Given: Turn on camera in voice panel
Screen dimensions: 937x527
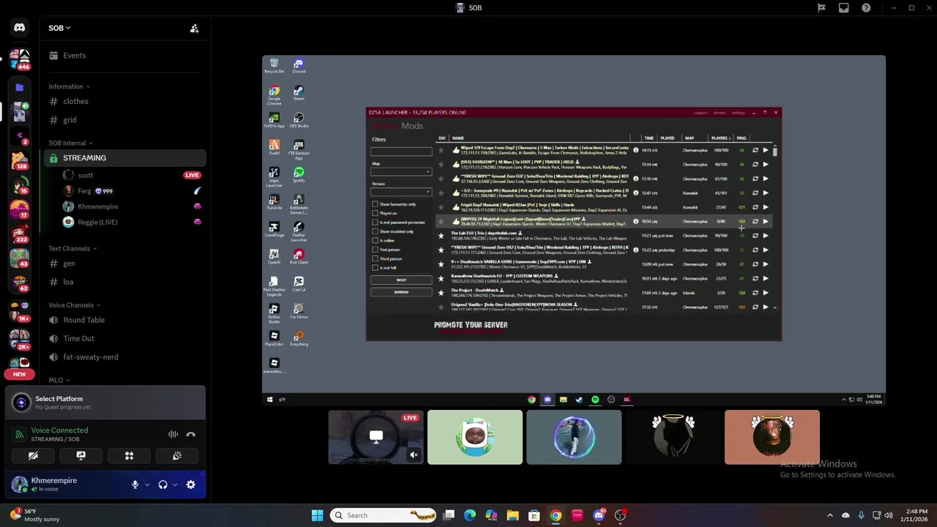Looking at the screenshot, I should tap(33, 455).
